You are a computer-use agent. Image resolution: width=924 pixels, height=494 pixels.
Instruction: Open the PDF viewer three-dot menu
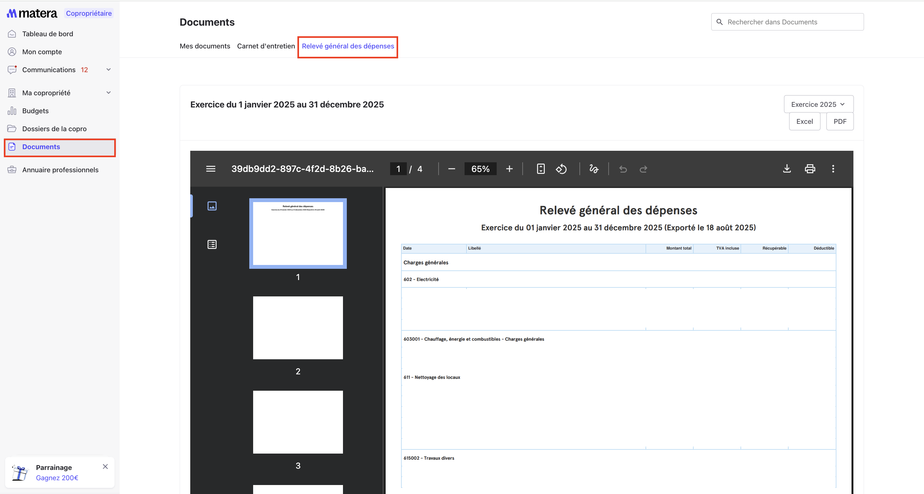pyautogui.click(x=833, y=169)
